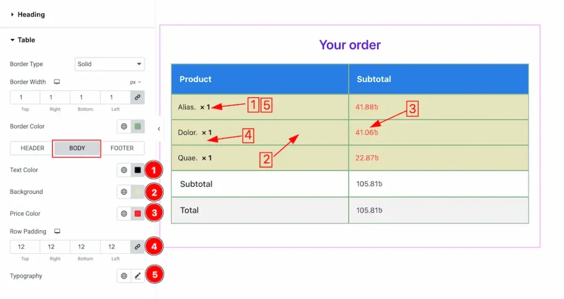Click the globe icon beside Price Color
This screenshot has height=299, width=564.
point(124,214)
